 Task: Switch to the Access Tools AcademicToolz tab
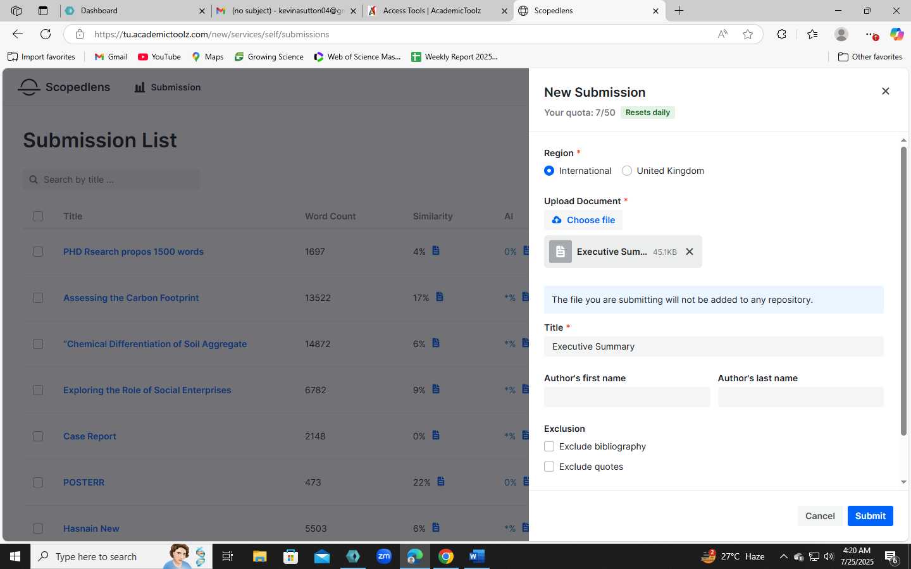438,11
